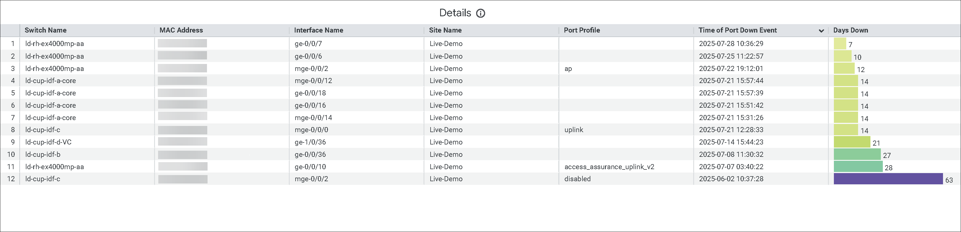Select interface ge-0/0/7 cell
This screenshot has height=232, width=961.
pyautogui.click(x=308, y=43)
